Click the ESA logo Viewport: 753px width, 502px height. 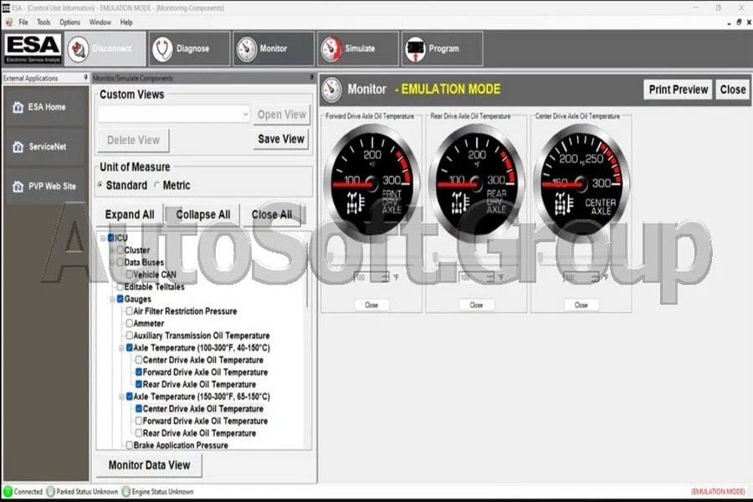pos(33,49)
